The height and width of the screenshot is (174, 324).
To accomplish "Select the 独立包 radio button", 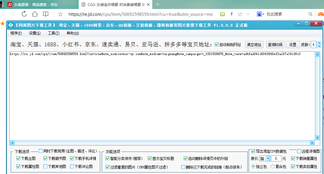I will pos(253,166).
